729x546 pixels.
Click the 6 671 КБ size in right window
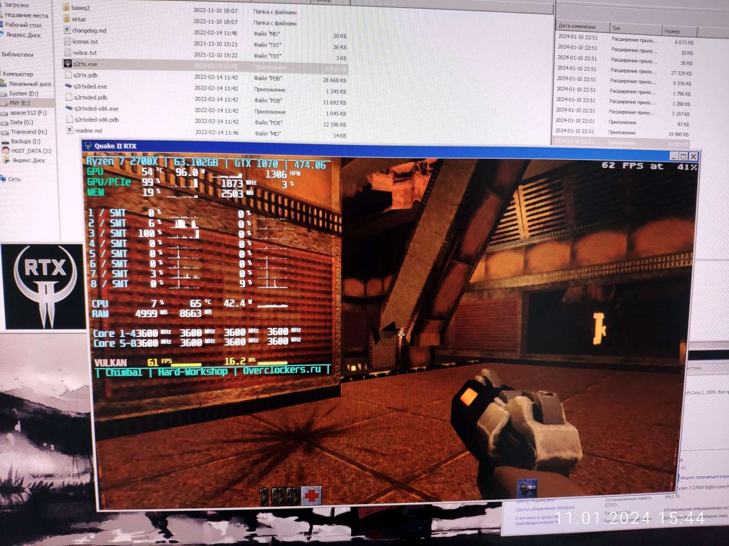[x=684, y=42]
